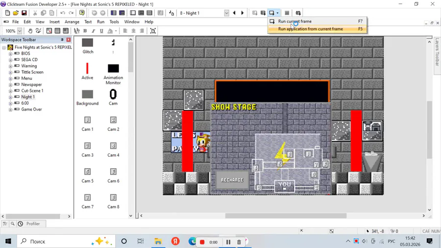The image size is (441, 248).
Task: Open the contents help icon
Action: pyautogui.click(x=82, y=13)
